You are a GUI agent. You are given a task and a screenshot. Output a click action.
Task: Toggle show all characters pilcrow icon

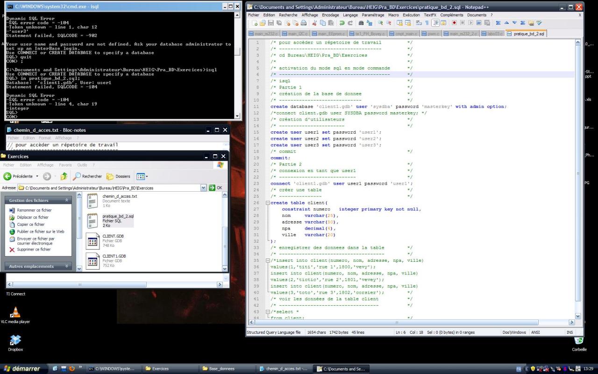427,23
